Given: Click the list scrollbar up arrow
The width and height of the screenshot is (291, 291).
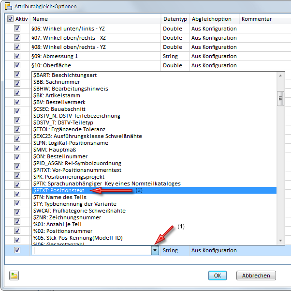Looking at the screenshot, I should 280,76.
